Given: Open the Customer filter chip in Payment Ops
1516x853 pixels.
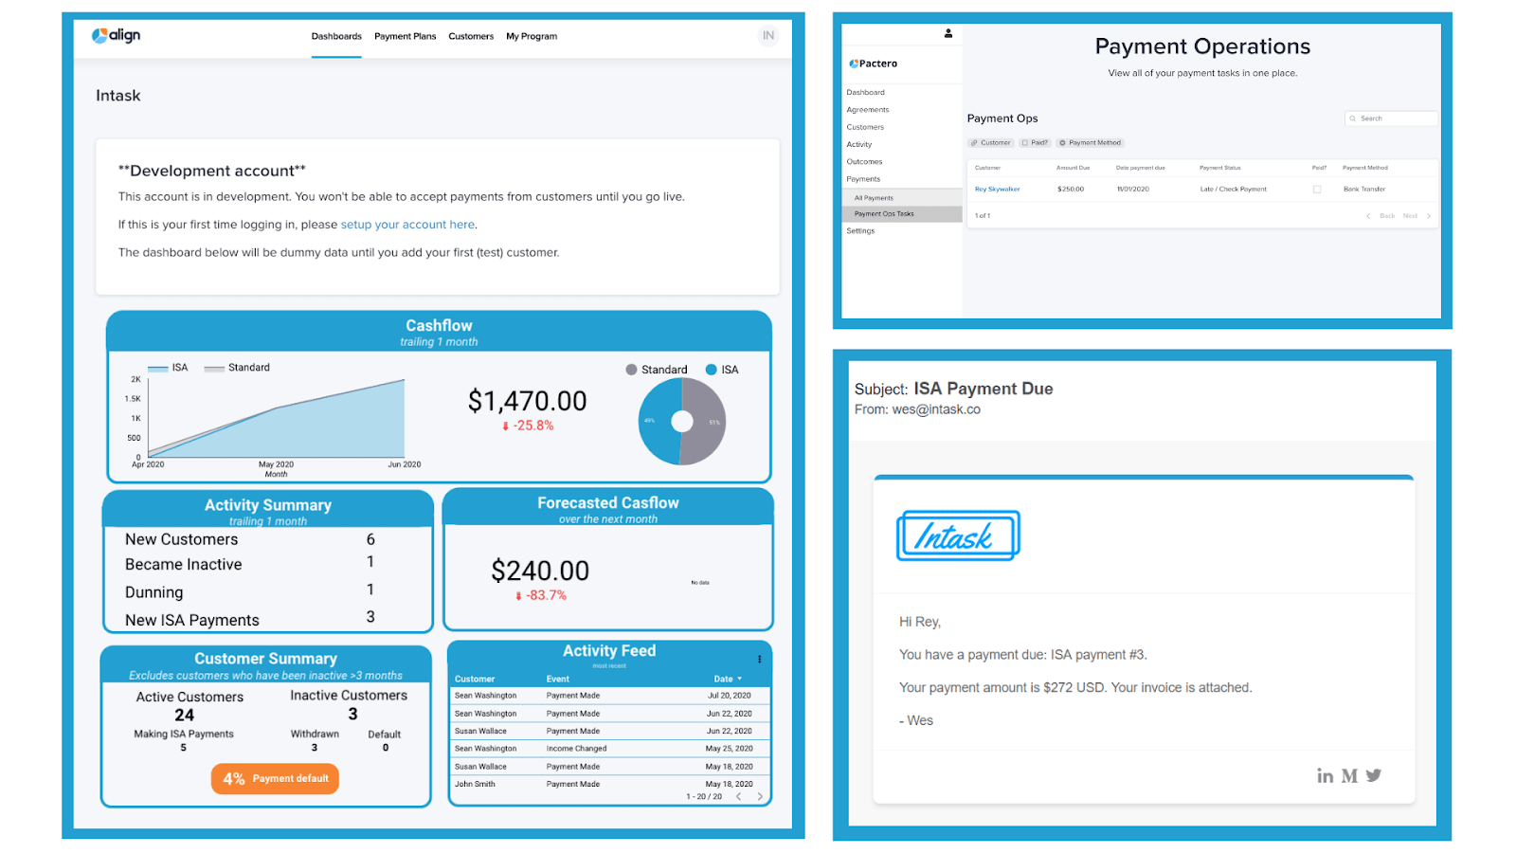Looking at the screenshot, I should (x=991, y=143).
